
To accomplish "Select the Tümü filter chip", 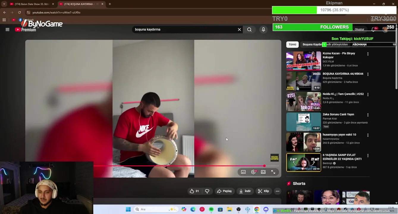I will 292,44.
